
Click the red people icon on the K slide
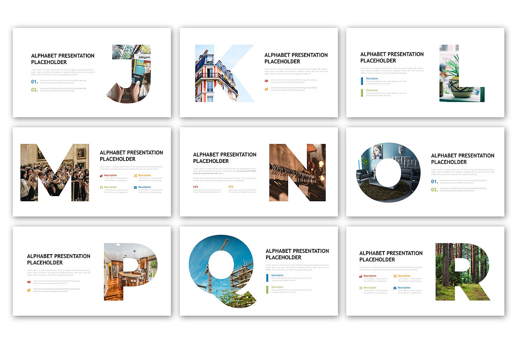click(x=266, y=80)
